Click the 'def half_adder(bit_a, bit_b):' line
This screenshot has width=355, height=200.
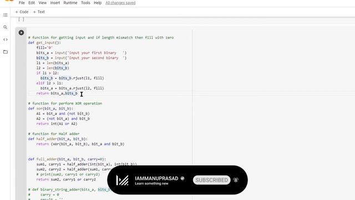58,139
